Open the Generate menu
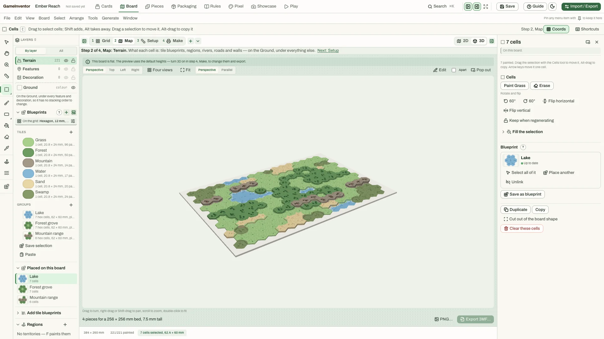This screenshot has width=604, height=339. tap(110, 18)
